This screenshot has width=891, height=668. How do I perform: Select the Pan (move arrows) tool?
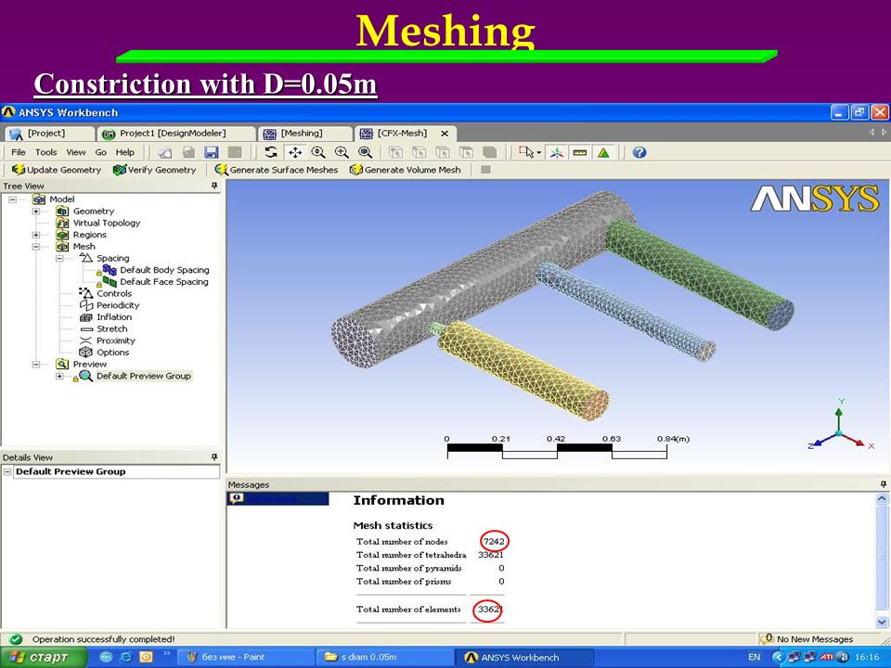click(x=295, y=152)
